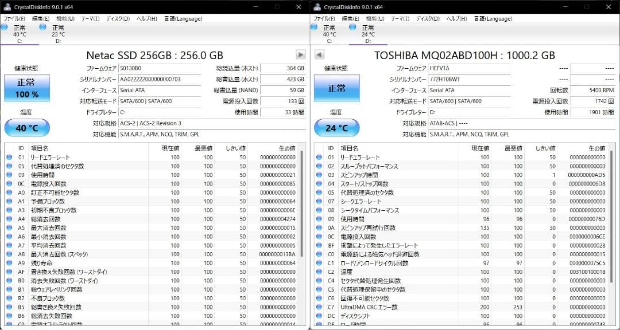This screenshot has width=620, height=330.
Task: Click Netac serial number field
Action: 160,79
